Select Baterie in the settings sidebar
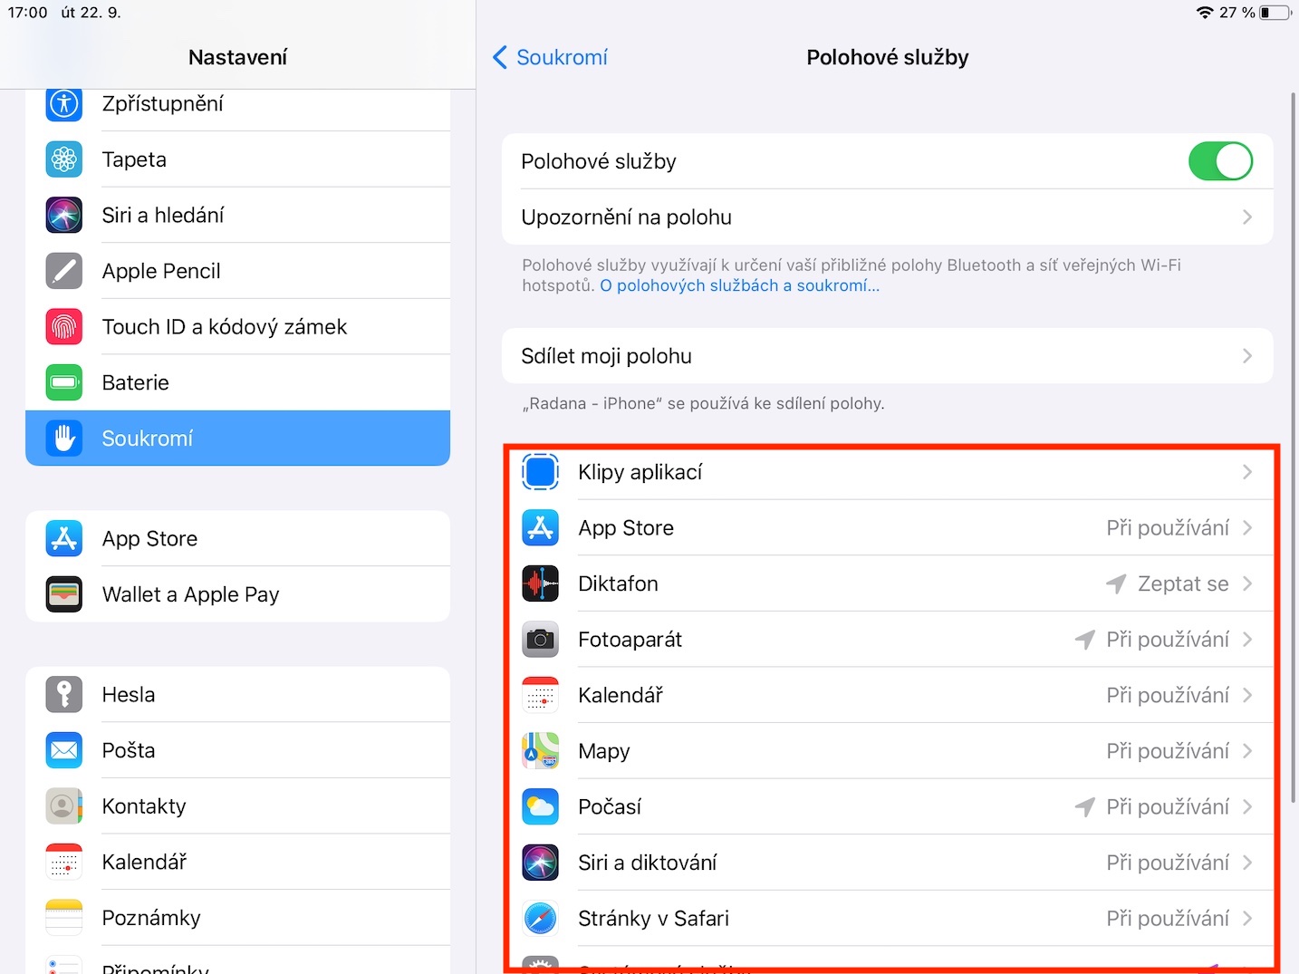The width and height of the screenshot is (1299, 974). (238, 382)
